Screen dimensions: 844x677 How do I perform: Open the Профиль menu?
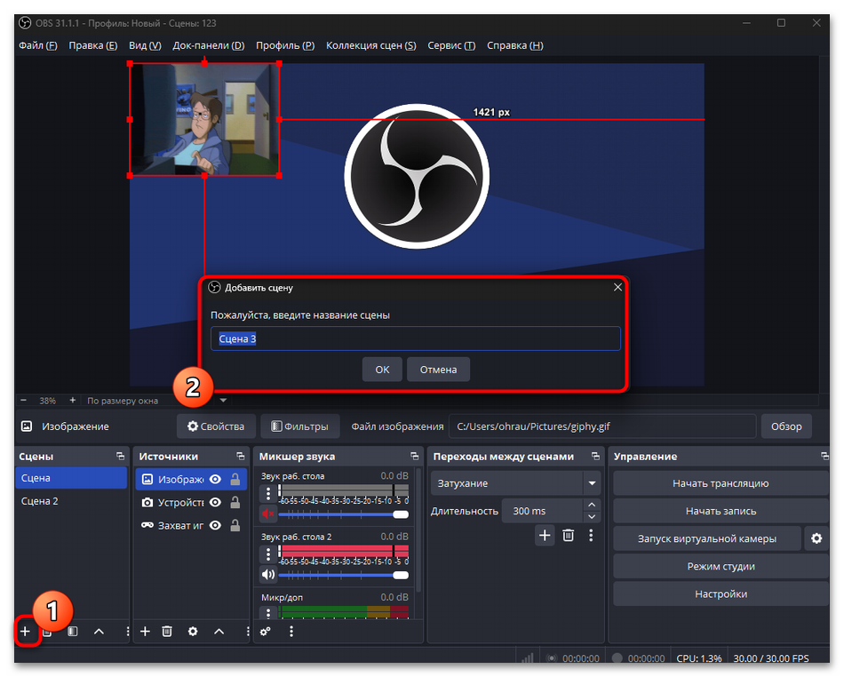click(285, 45)
